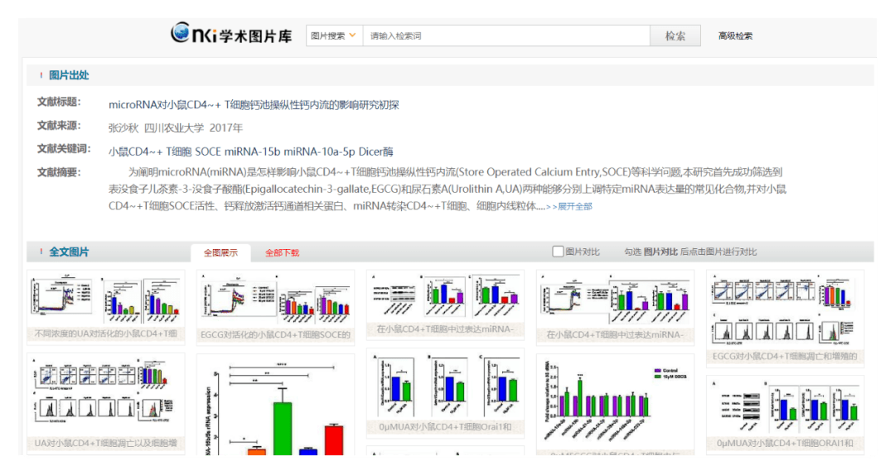
Task: Click the 文献关键词 label
Action: pyautogui.click(x=64, y=149)
